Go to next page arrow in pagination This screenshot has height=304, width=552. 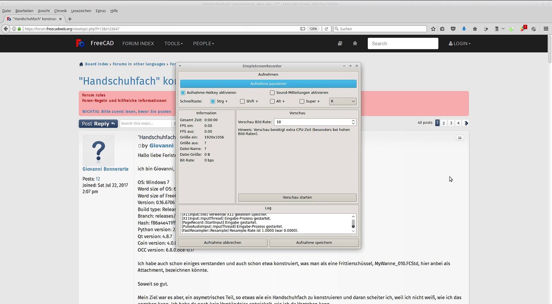pyautogui.click(x=466, y=123)
